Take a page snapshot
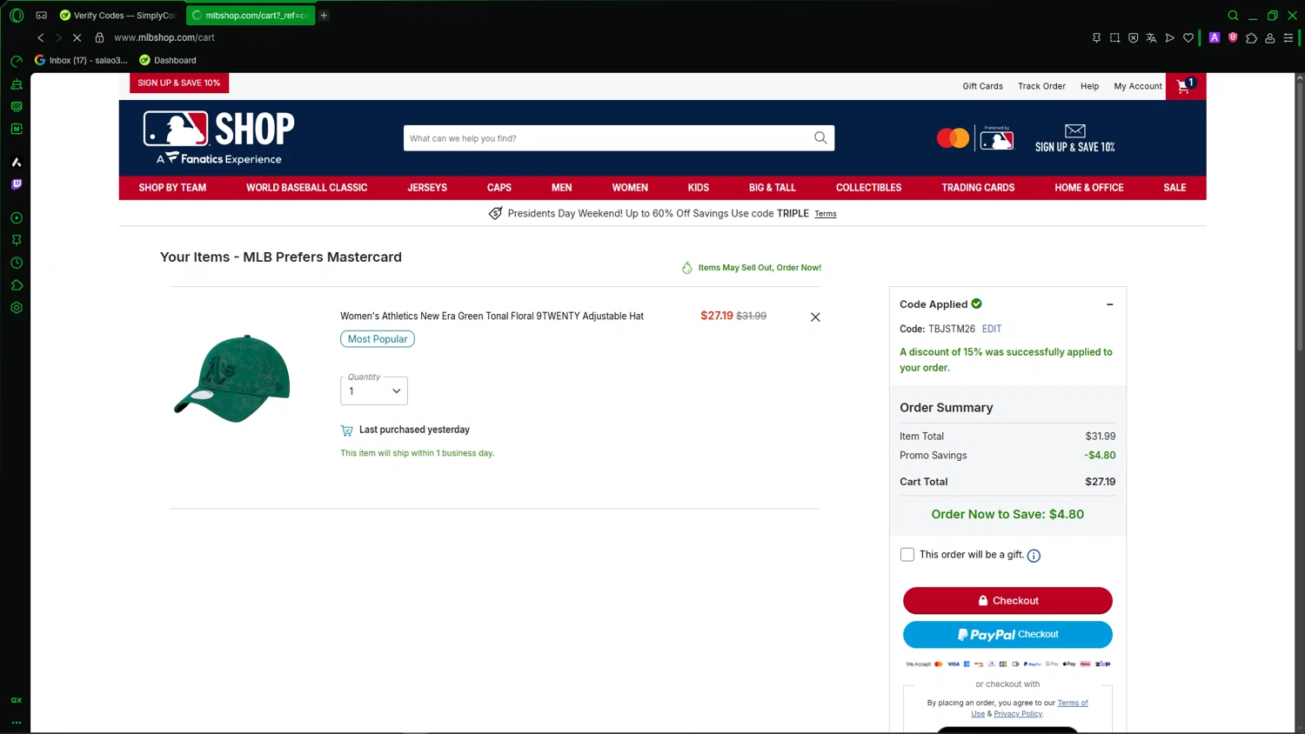Screen dimensions: 1305x734 coord(1114,37)
